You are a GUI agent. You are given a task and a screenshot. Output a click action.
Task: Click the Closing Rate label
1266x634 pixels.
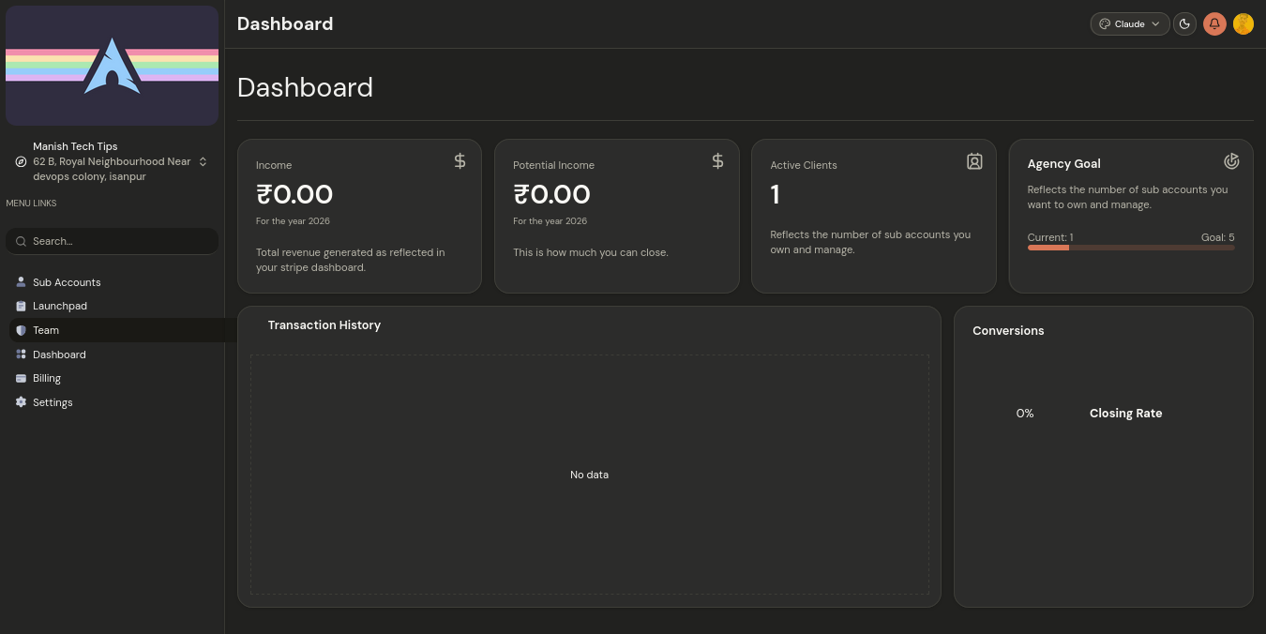pyautogui.click(x=1126, y=414)
